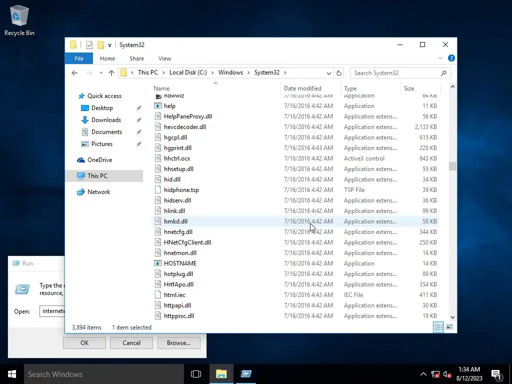Open Explorer help question mark icon
This screenshot has width=512, height=384.
[451, 58]
